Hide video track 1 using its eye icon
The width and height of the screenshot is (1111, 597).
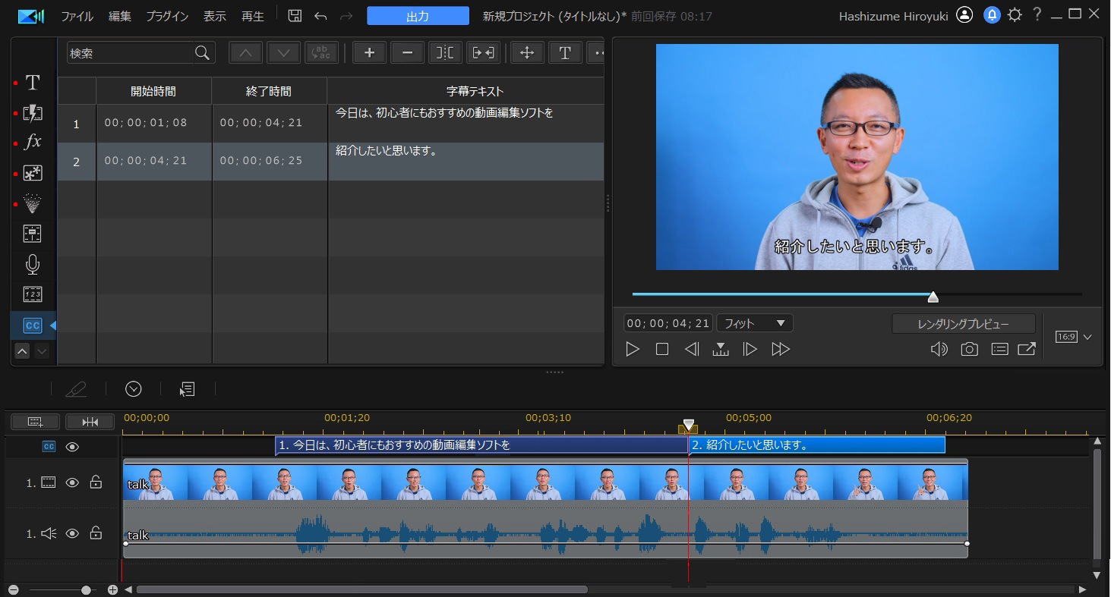point(72,482)
